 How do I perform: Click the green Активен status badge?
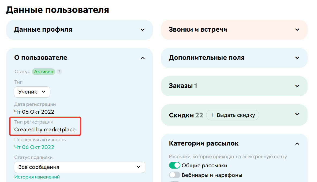43,72
